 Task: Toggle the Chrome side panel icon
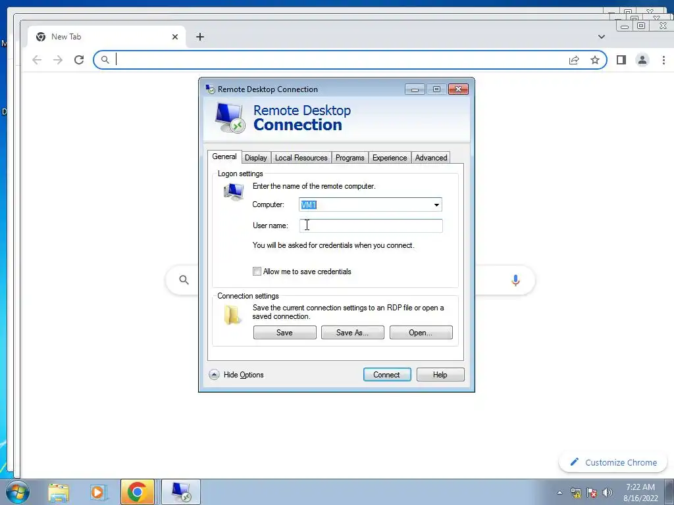(621, 60)
